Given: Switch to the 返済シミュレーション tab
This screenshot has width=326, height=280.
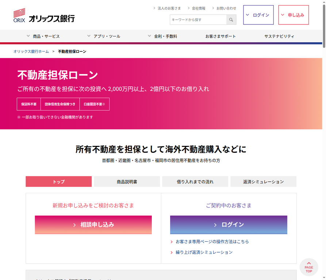Looking at the screenshot, I should pos(264,182).
